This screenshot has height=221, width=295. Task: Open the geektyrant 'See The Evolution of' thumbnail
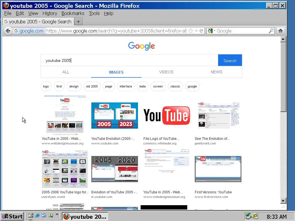[219, 115]
